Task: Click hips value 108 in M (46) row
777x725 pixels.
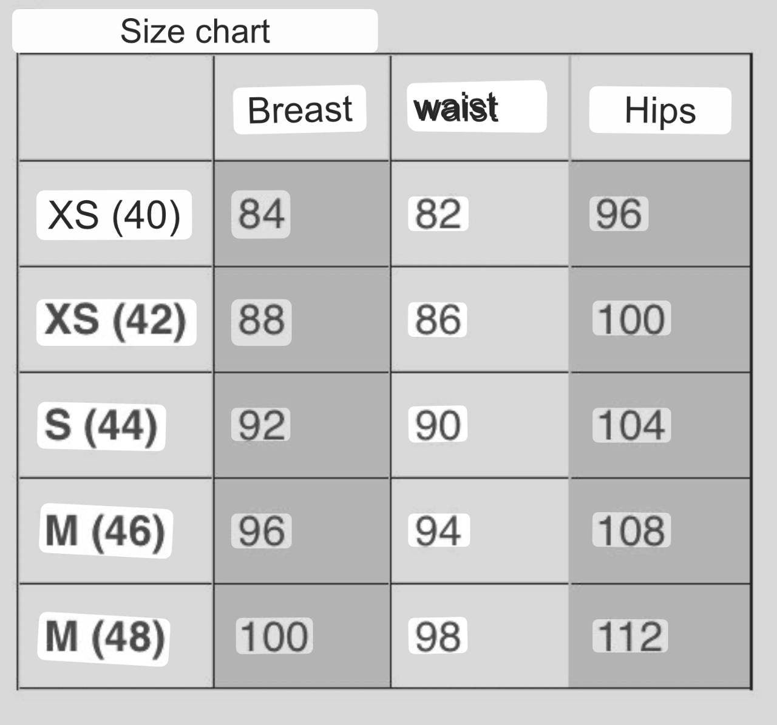Action: pyautogui.click(x=631, y=531)
